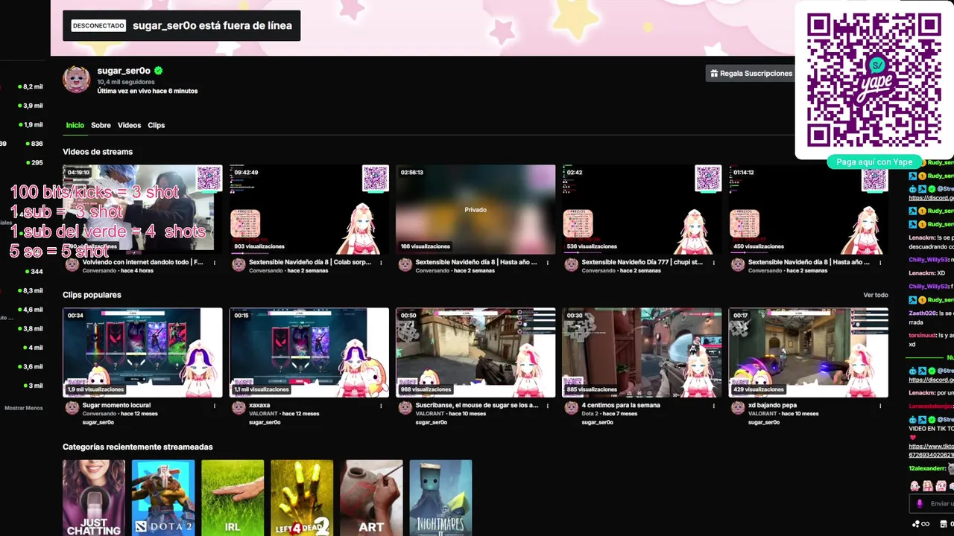Click the Regala Suscripciones button

751,73
